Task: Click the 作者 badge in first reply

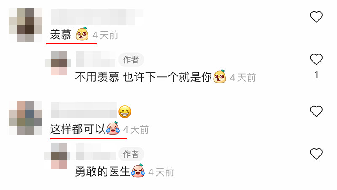Action: (x=131, y=59)
